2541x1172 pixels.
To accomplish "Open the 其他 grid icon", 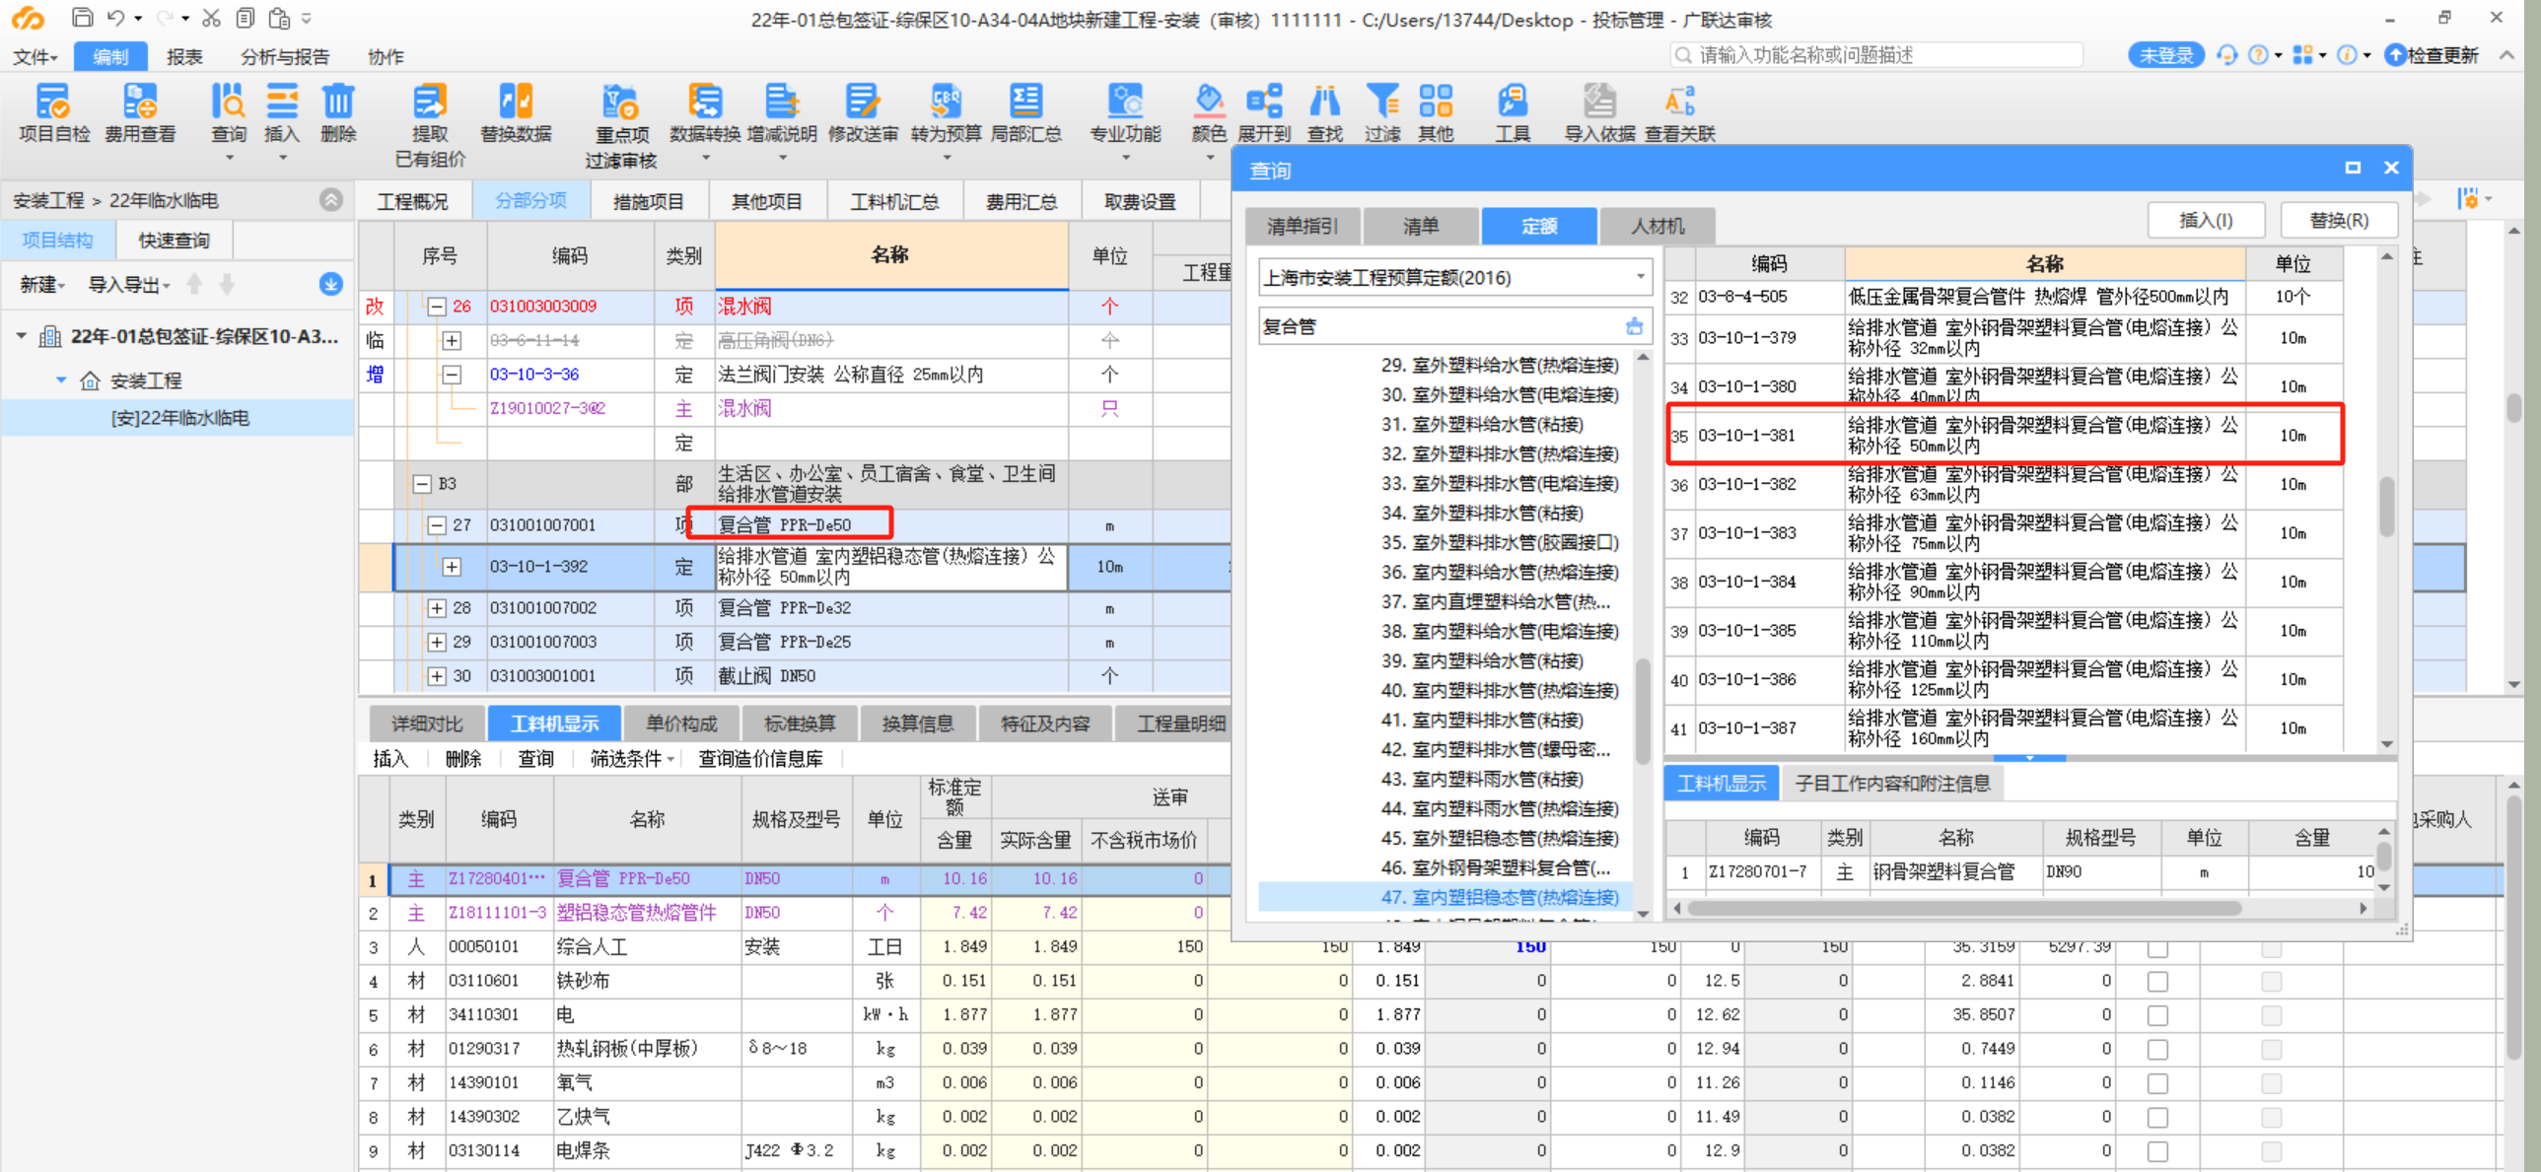I will point(1437,113).
